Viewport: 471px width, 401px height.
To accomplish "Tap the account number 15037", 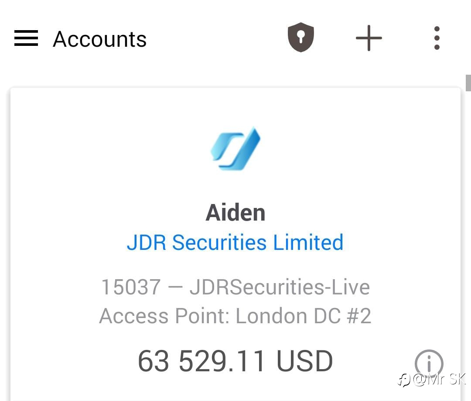I will 131,287.
